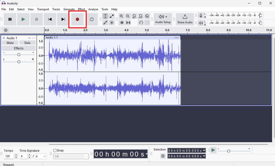Open the Audio 1.1 clip options menu
Image resolution: width=275 pixels, height=166 pixels.
176,37
